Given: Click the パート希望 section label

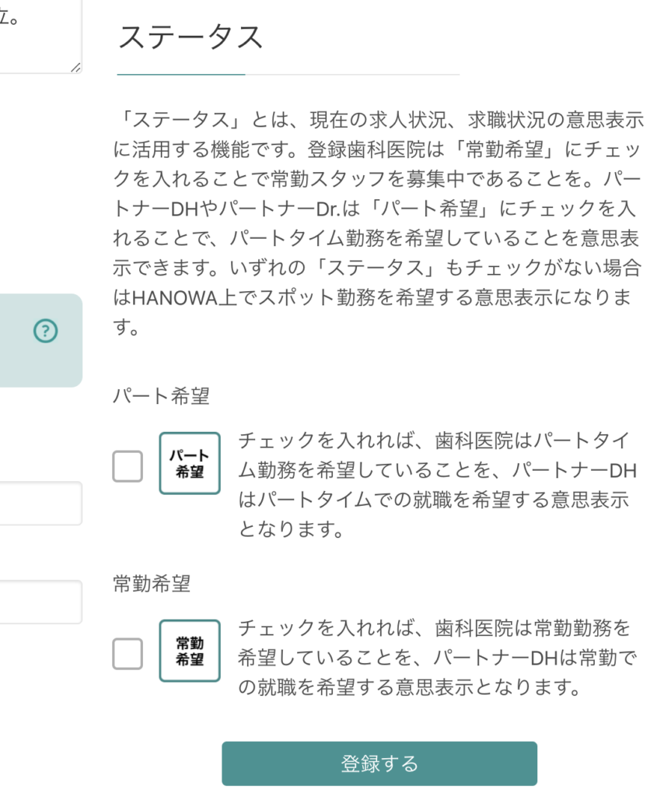Looking at the screenshot, I should [161, 396].
